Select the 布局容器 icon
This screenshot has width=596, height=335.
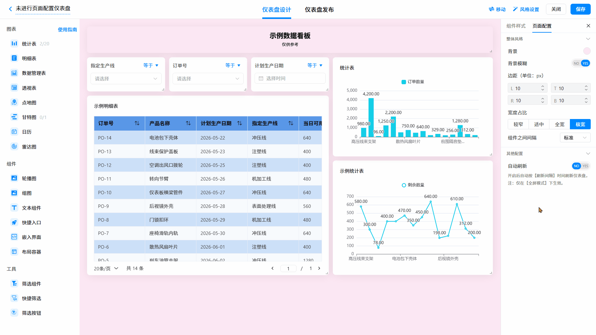coord(14,252)
